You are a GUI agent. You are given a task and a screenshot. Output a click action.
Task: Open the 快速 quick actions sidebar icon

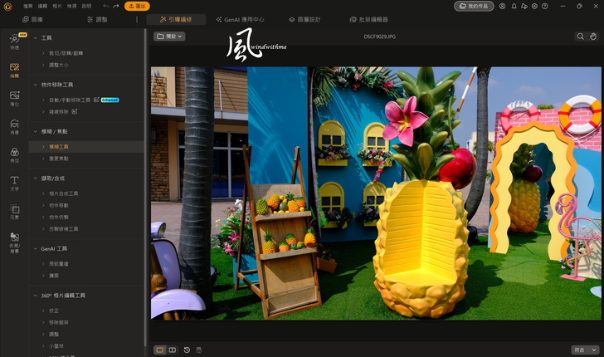(15, 42)
